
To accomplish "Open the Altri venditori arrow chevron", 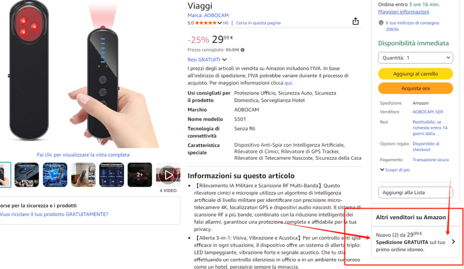I will (453, 242).
